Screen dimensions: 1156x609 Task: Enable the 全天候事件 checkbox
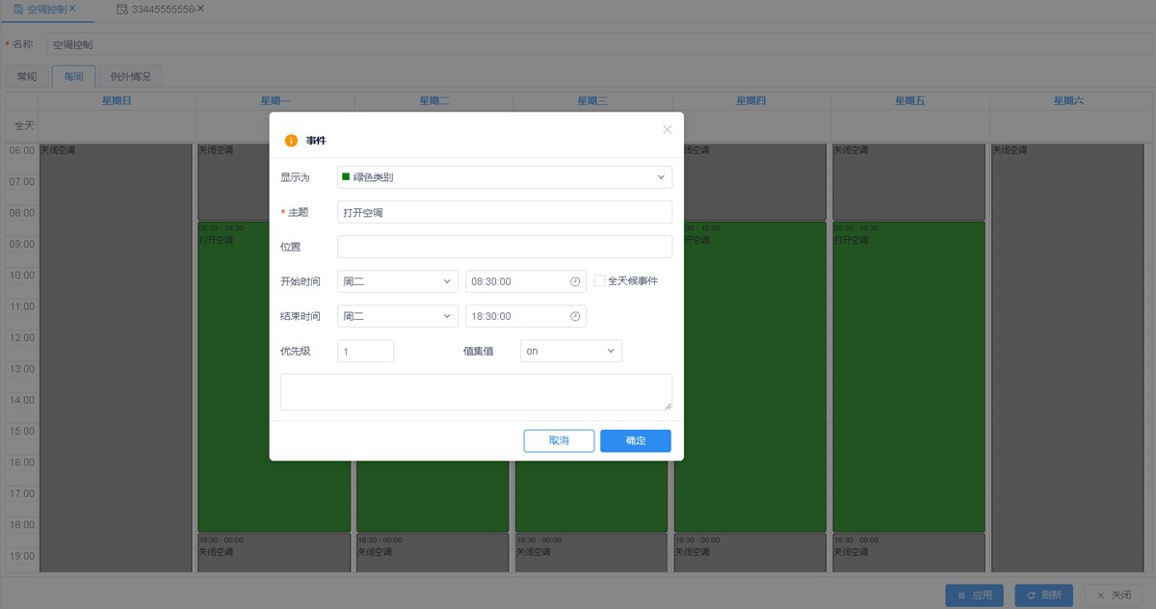[x=599, y=281]
